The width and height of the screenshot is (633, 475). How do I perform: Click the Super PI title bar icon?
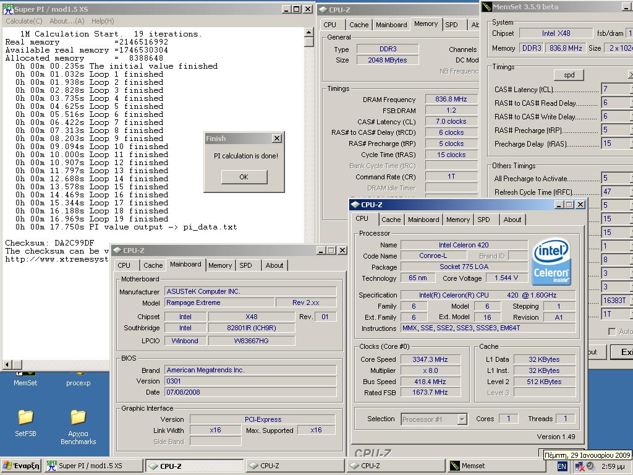(x=8, y=9)
